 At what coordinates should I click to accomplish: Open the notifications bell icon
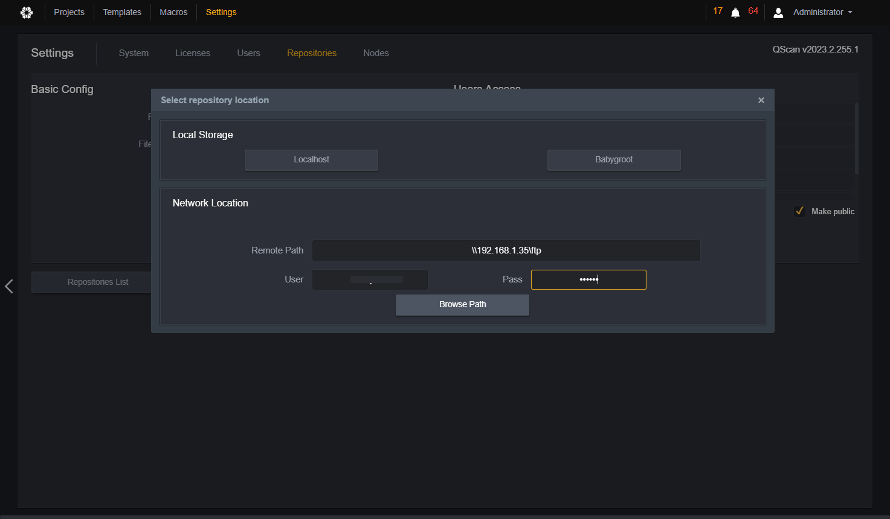click(x=735, y=13)
